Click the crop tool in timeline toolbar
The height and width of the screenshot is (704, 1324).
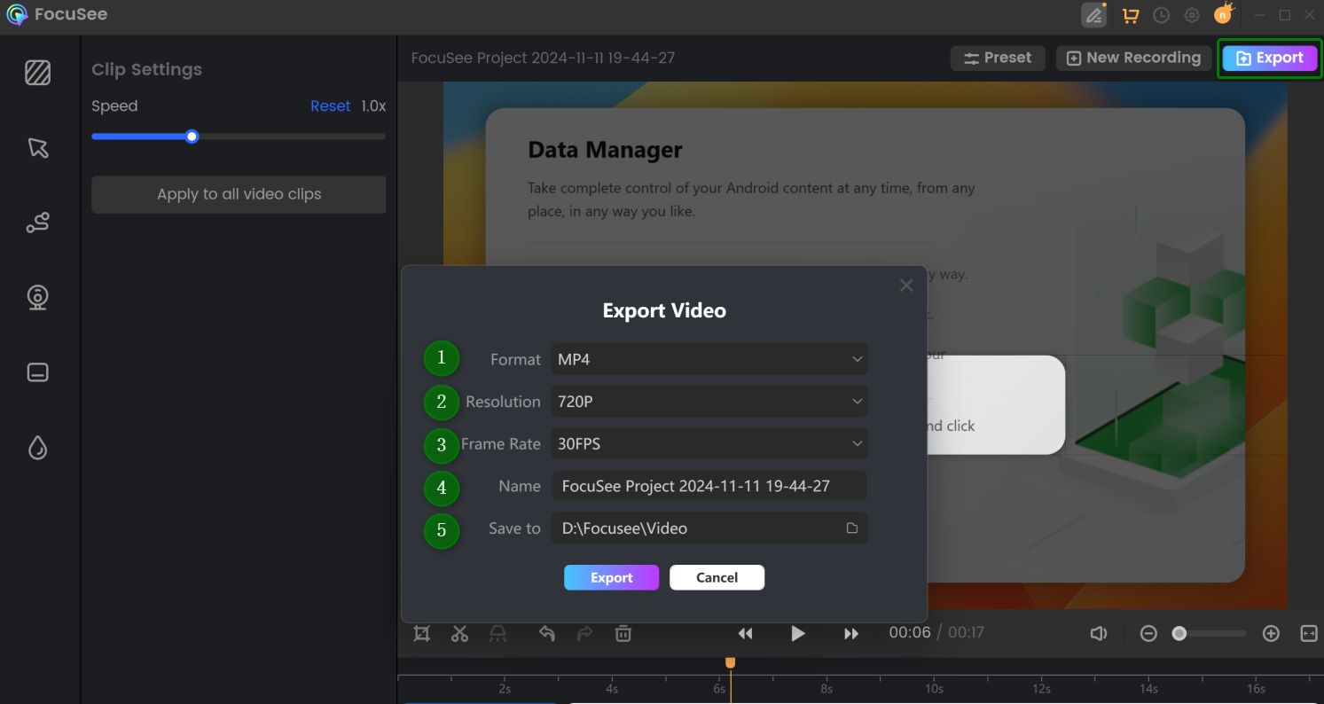422,633
